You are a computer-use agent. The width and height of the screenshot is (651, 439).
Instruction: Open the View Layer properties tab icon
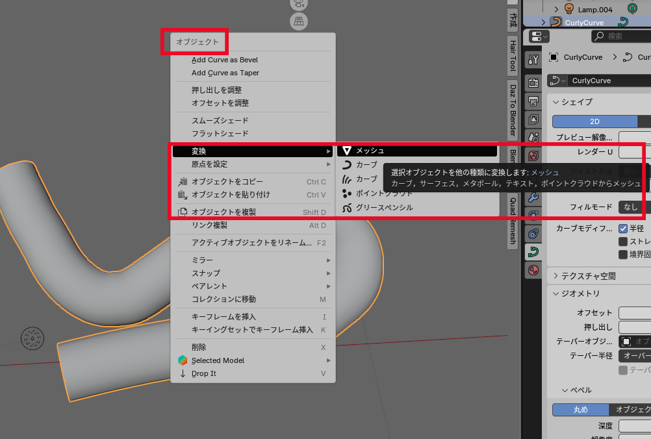coord(533,119)
